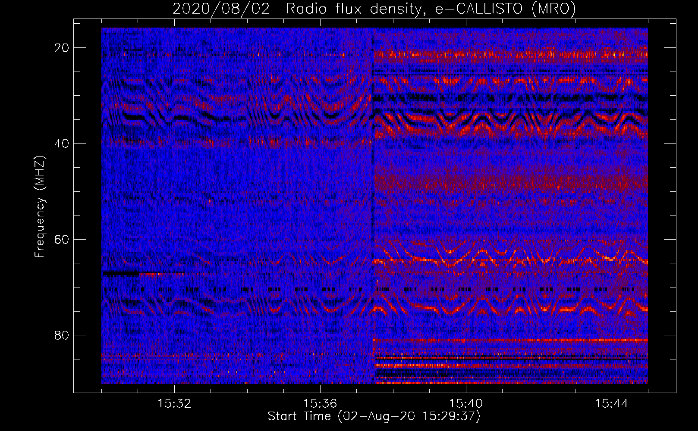Click the 60 MHz frequency tick label

click(x=62, y=239)
